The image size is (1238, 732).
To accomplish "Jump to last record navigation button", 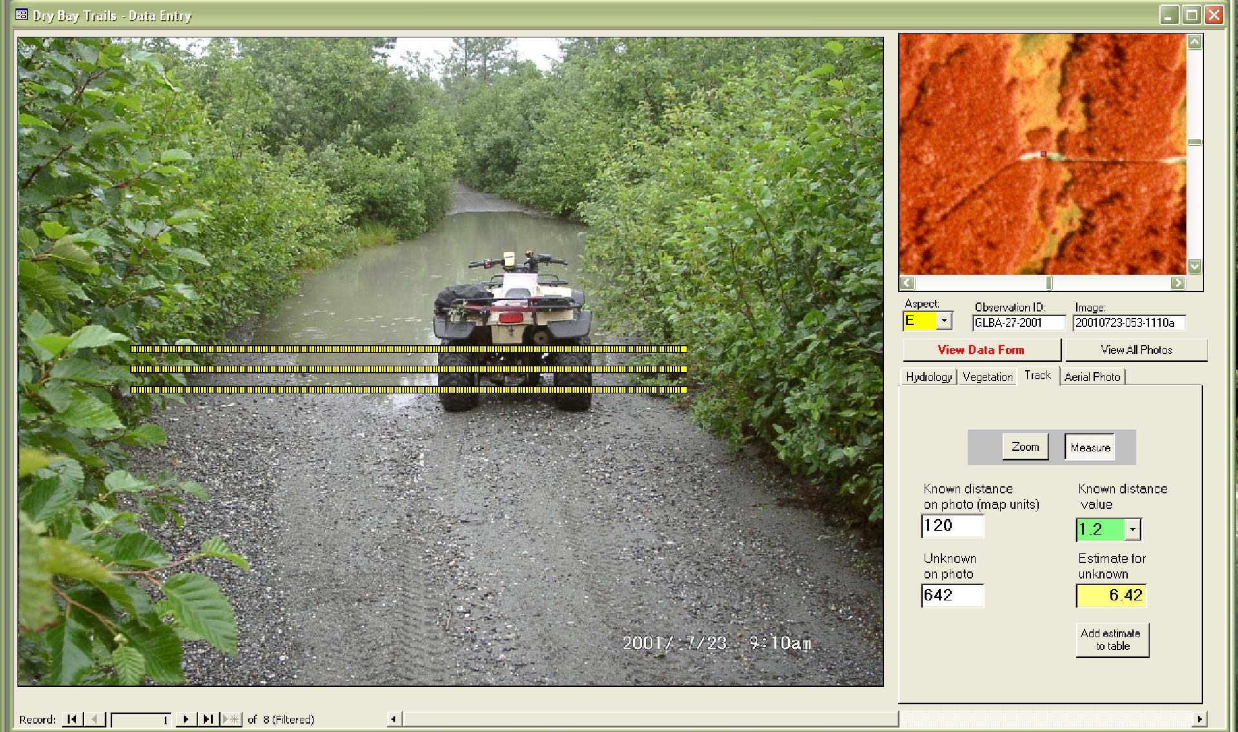I will click(208, 718).
